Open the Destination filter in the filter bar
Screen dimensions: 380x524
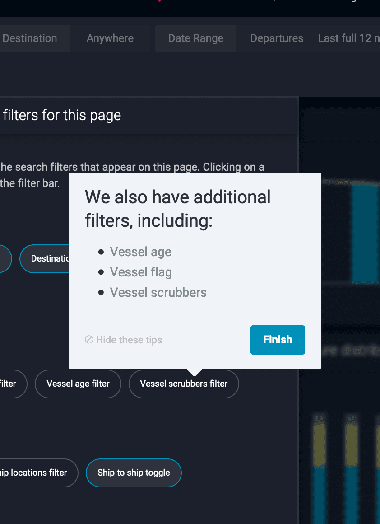coord(30,38)
